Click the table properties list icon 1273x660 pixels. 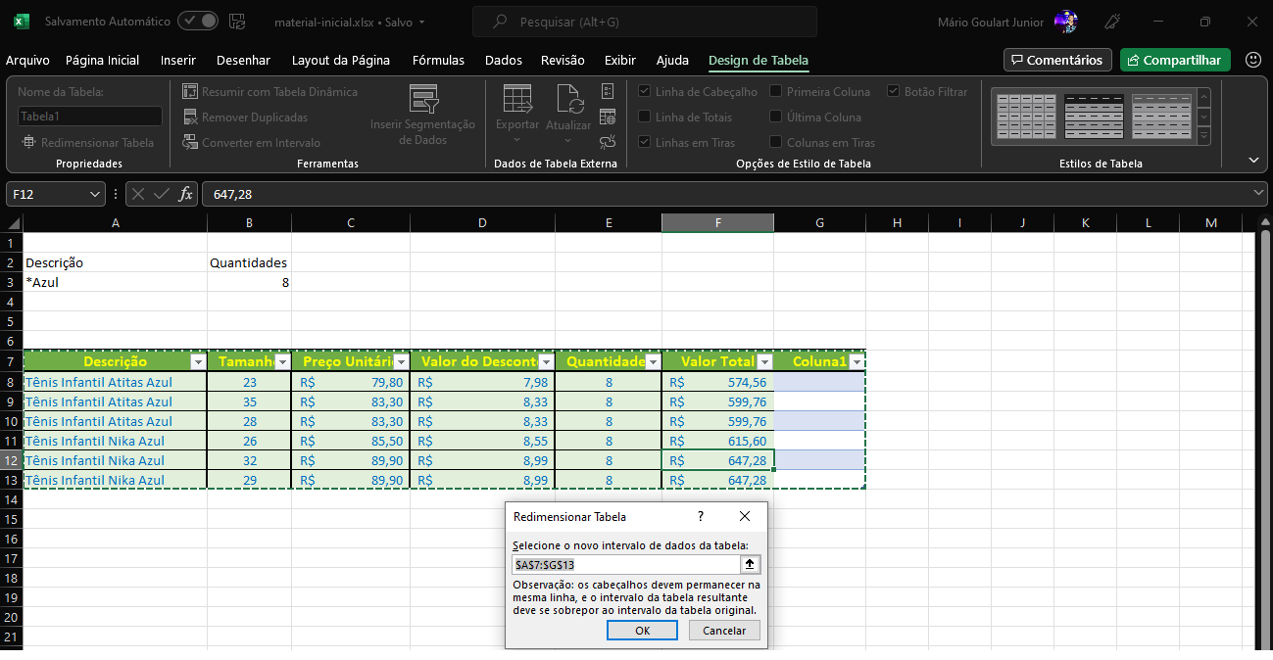coord(608,91)
